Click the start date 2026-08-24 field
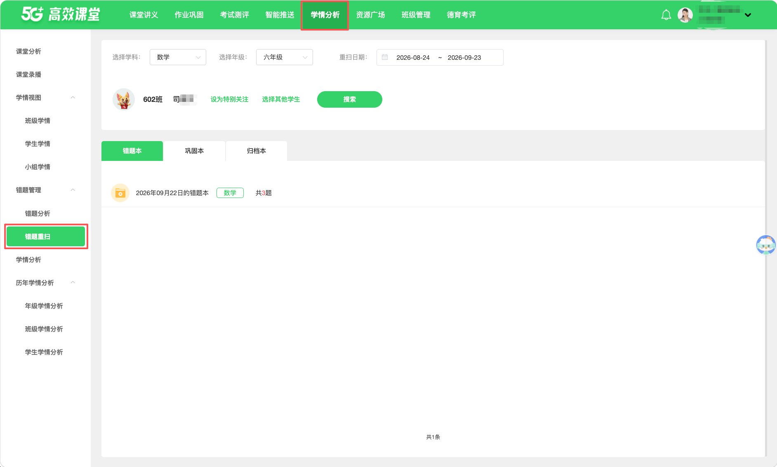The height and width of the screenshot is (467, 777). tap(413, 58)
